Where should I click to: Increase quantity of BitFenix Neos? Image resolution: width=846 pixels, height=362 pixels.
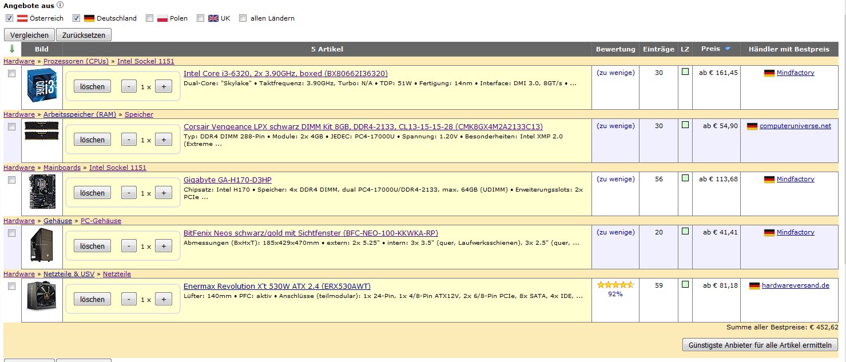pos(164,246)
